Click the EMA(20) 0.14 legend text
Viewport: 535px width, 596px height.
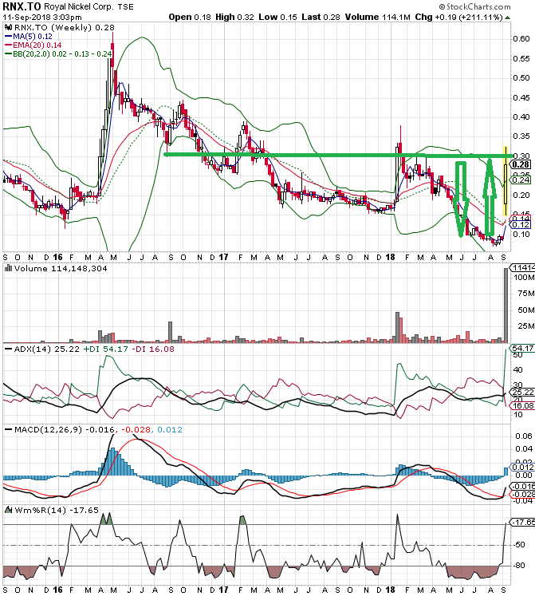click(x=37, y=45)
